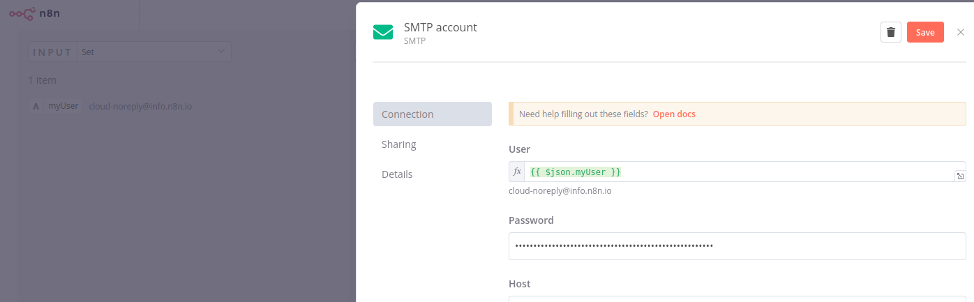Select the Connection tab
The image size is (974, 302).
coord(432,114)
